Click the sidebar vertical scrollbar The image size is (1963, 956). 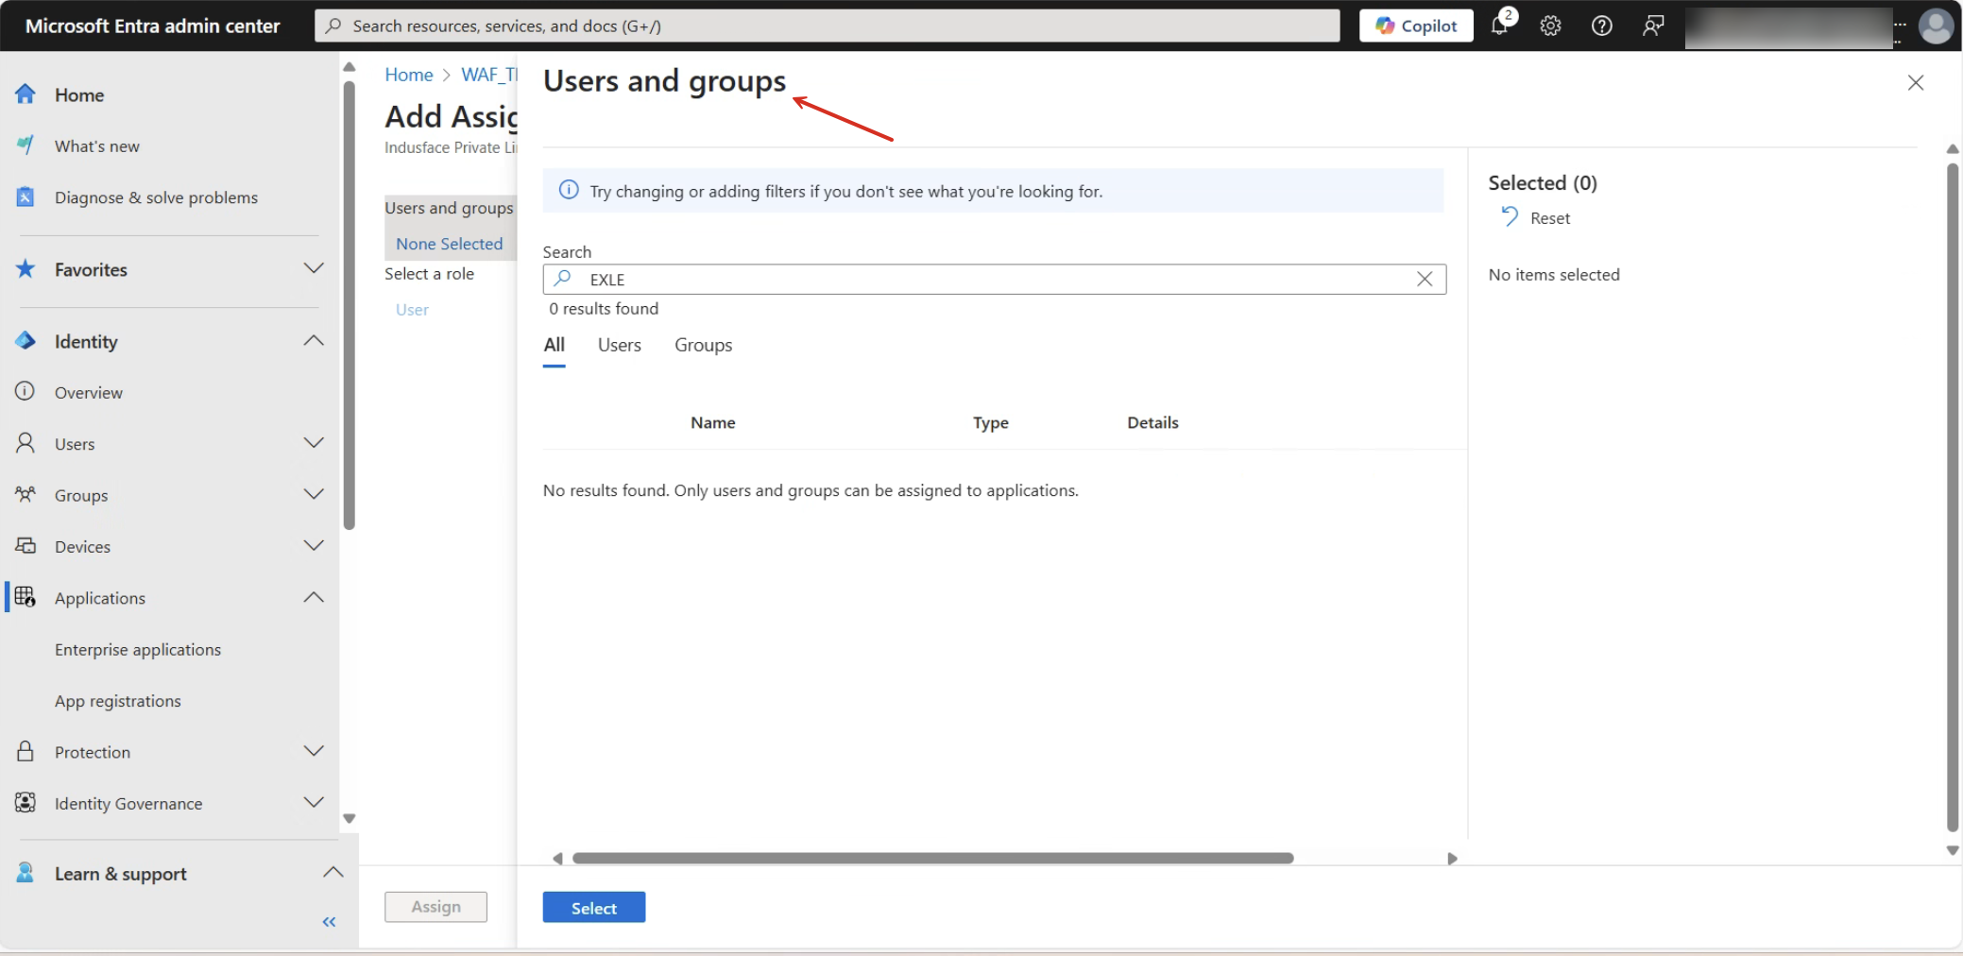350,305
